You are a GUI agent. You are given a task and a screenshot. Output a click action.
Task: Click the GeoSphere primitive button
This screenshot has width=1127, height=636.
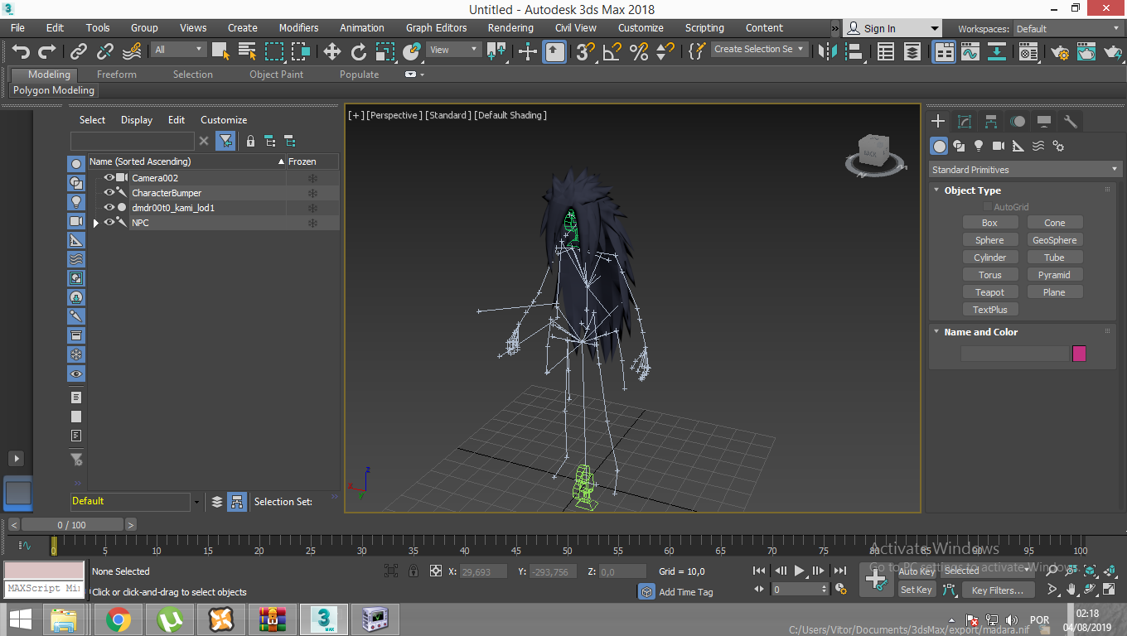[x=1054, y=240]
